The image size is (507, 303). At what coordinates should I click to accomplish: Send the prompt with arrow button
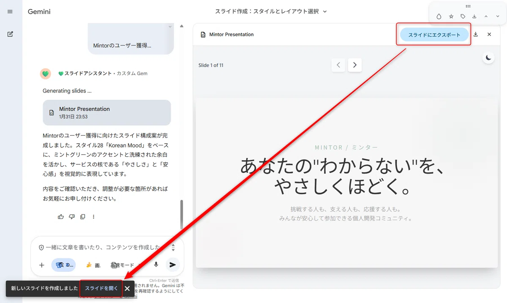[x=172, y=265]
